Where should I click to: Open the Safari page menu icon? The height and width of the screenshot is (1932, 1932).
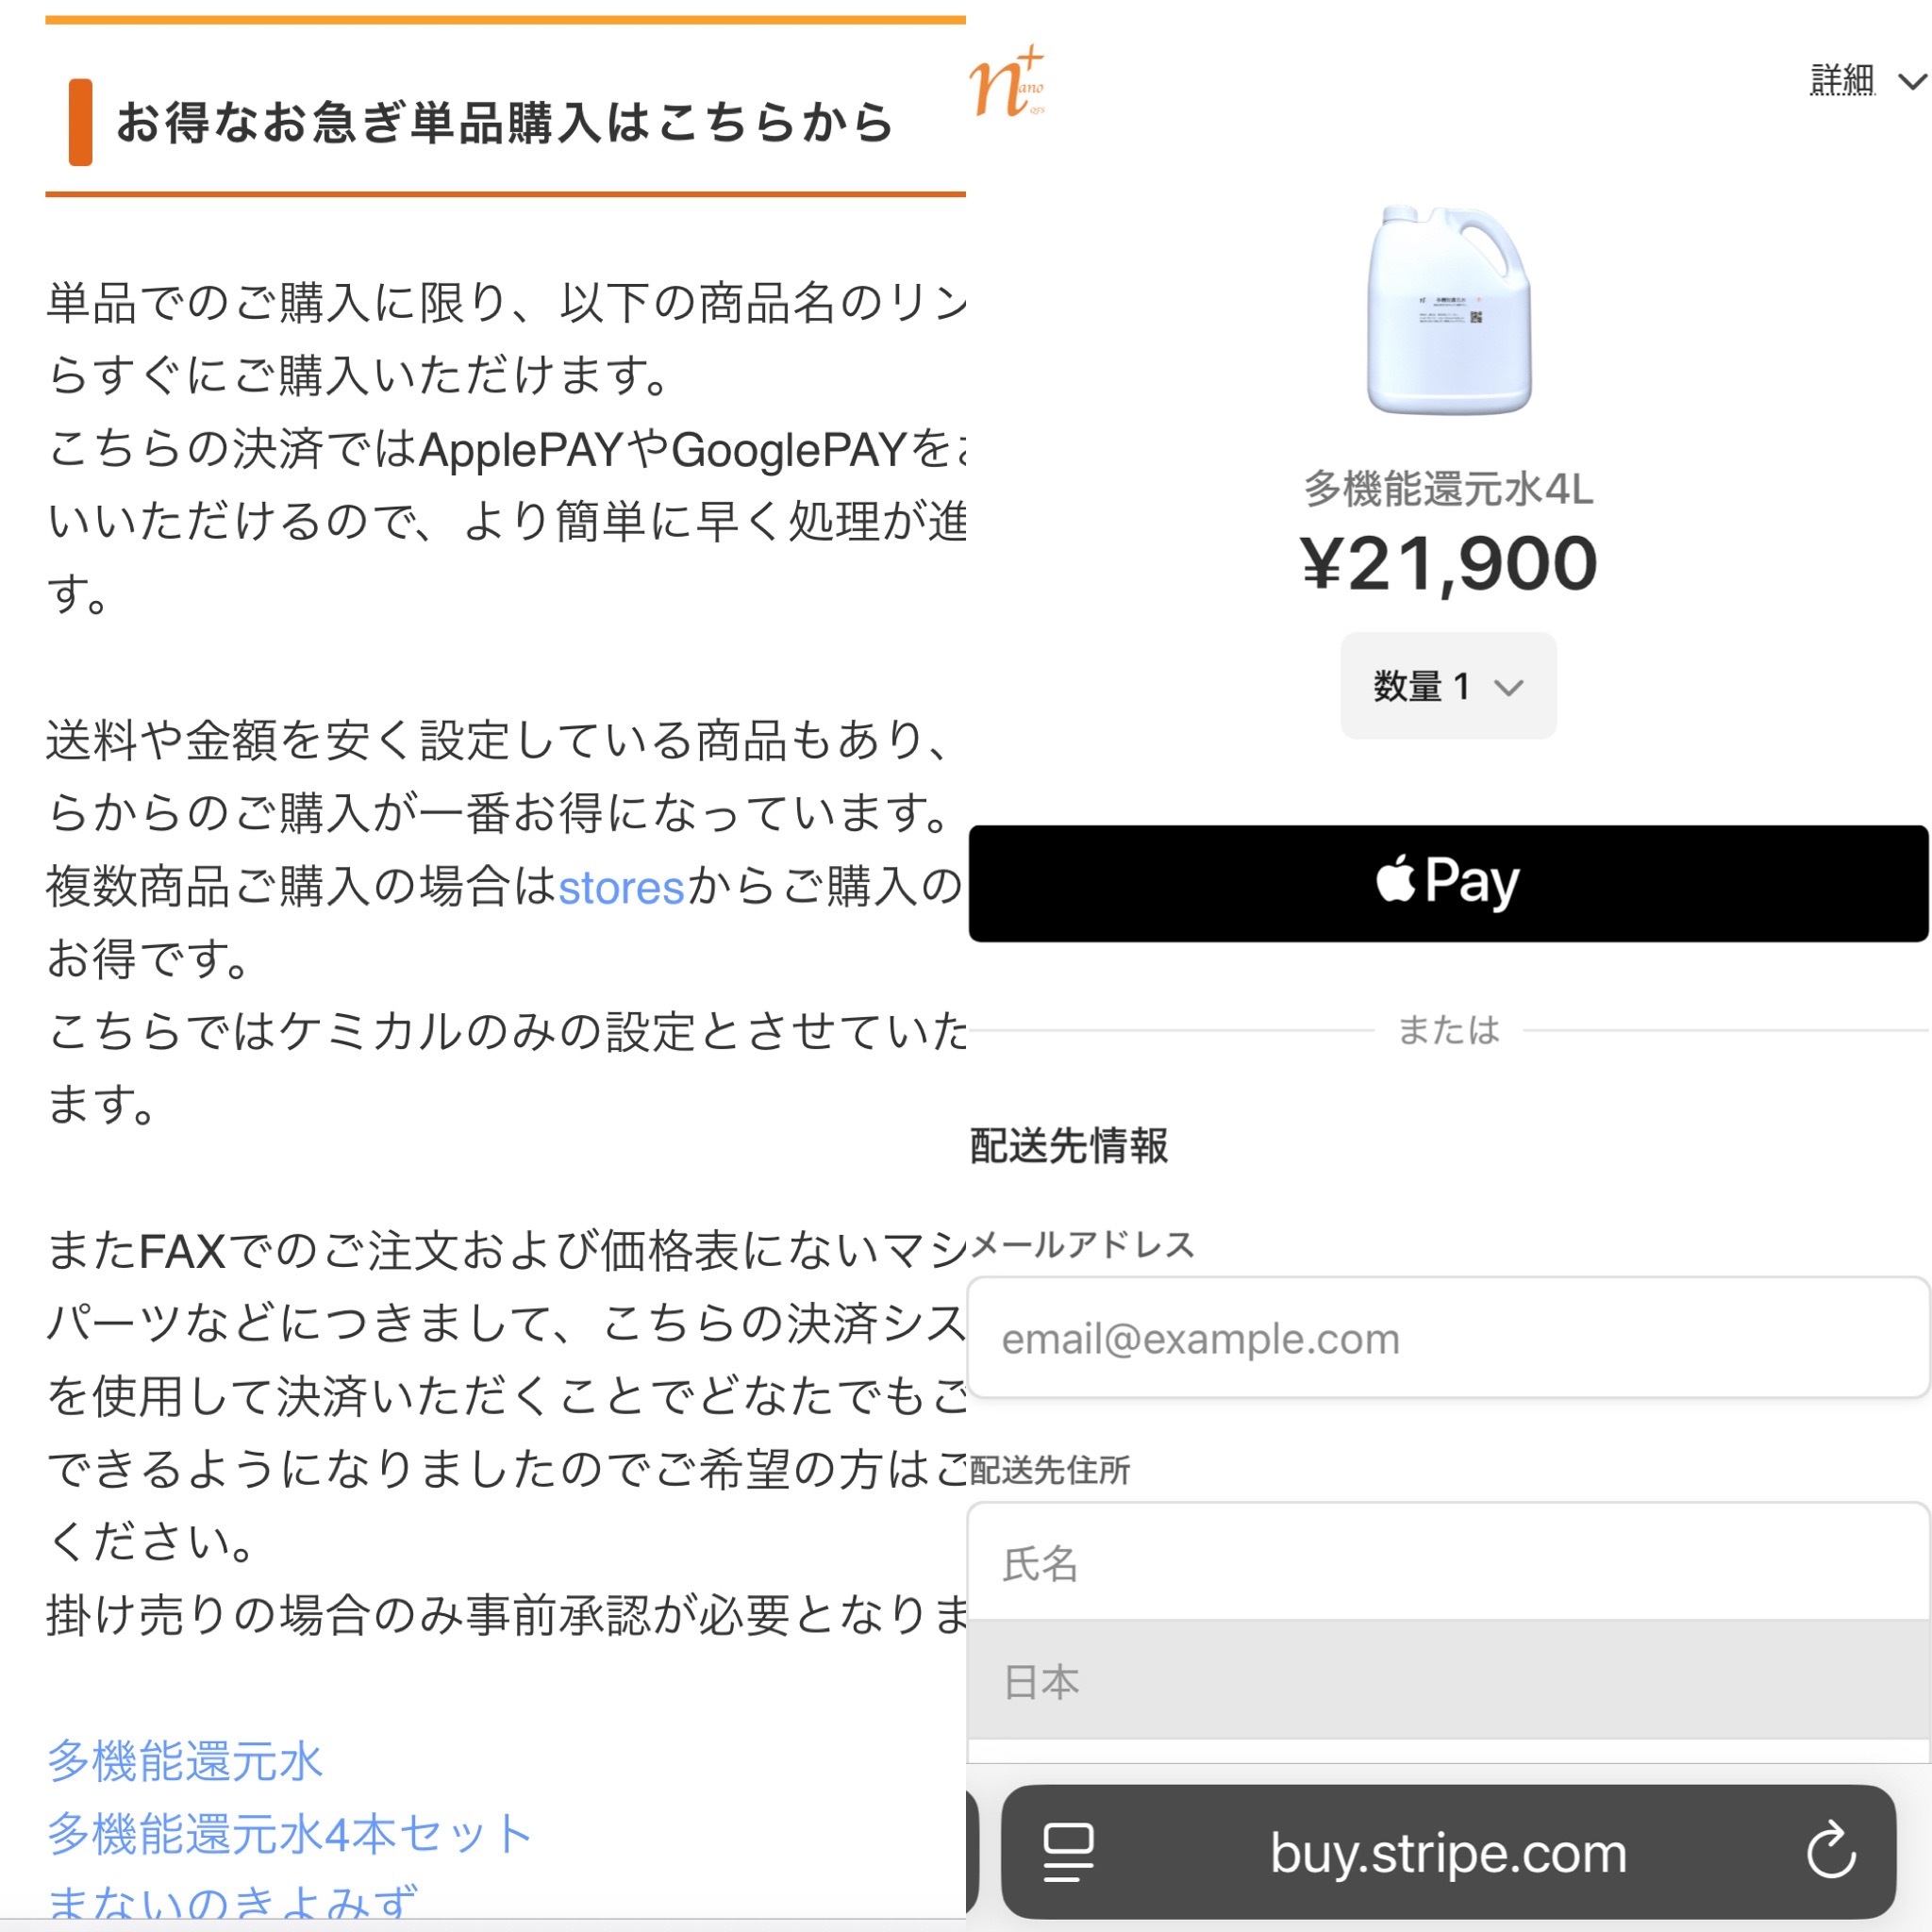click(x=1068, y=1852)
